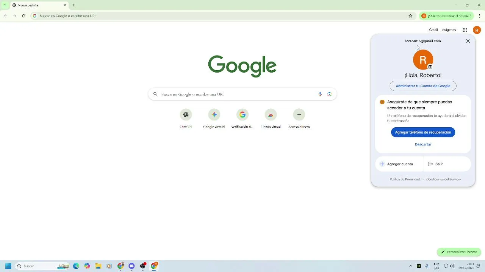
Task: Open Chrome's three-dot menu
Action: tap(480, 16)
